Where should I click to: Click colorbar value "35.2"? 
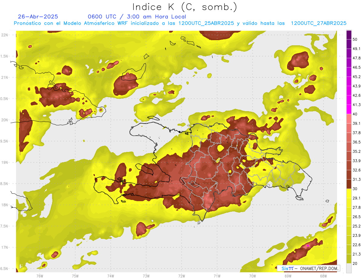(x=357, y=151)
